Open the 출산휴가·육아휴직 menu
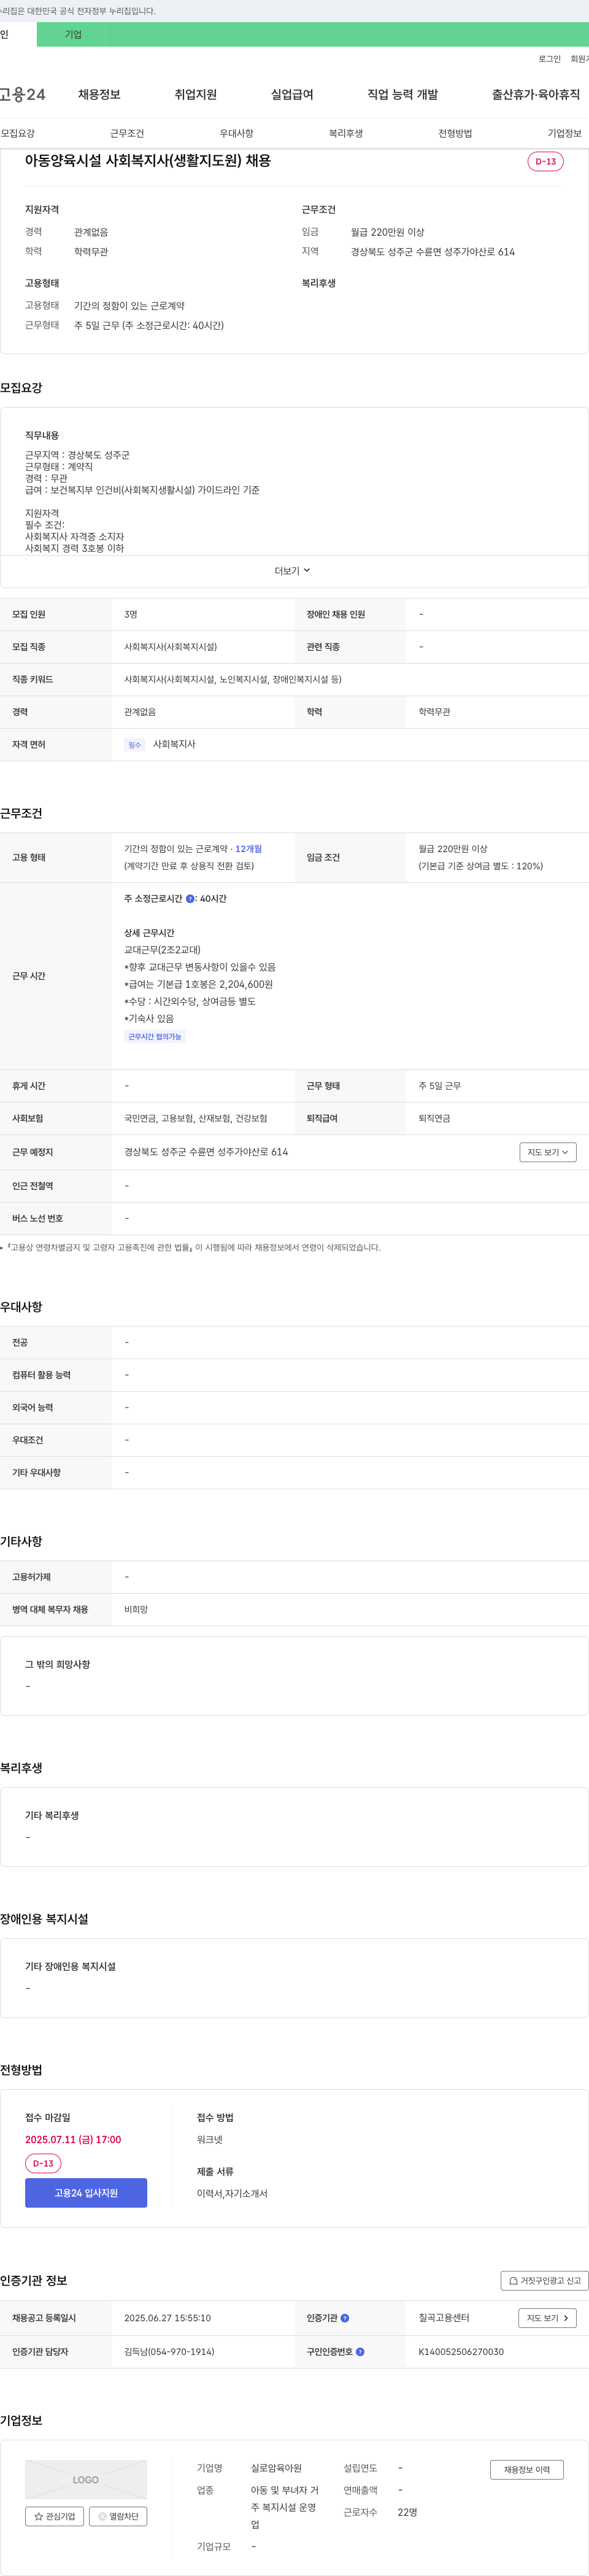 click(x=536, y=94)
